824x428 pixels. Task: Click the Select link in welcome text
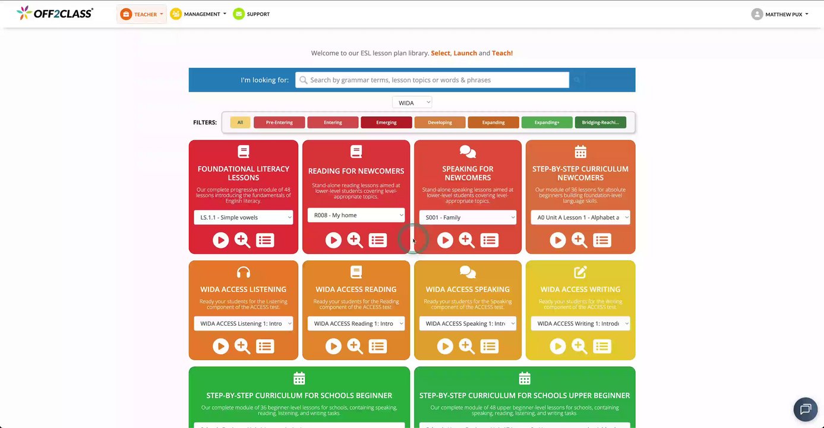(x=441, y=53)
